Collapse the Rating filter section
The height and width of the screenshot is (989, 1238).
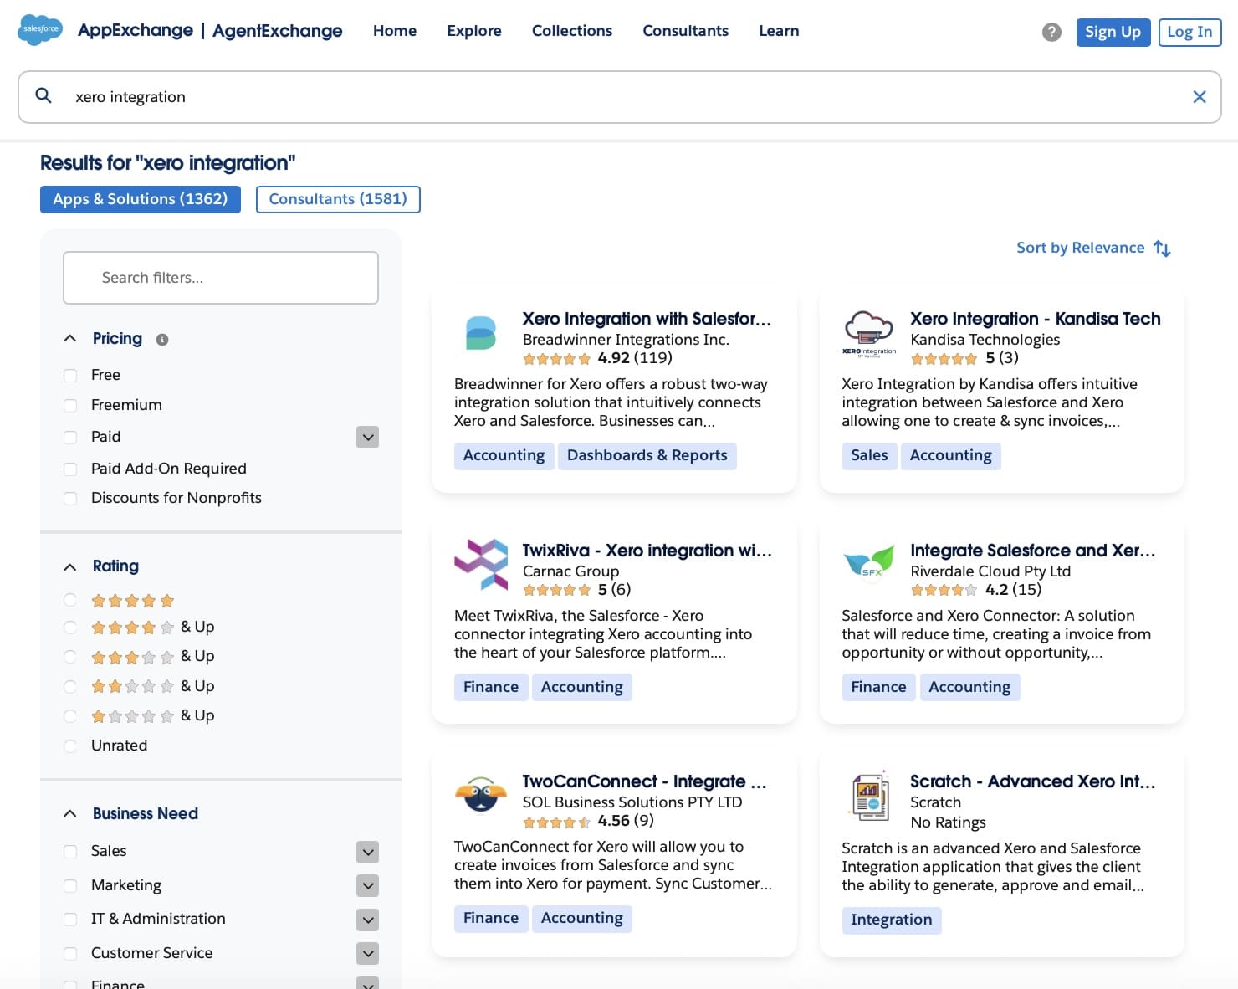click(70, 566)
